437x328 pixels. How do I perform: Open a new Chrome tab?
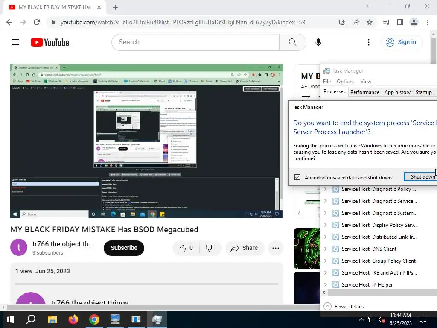[x=115, y=7]
